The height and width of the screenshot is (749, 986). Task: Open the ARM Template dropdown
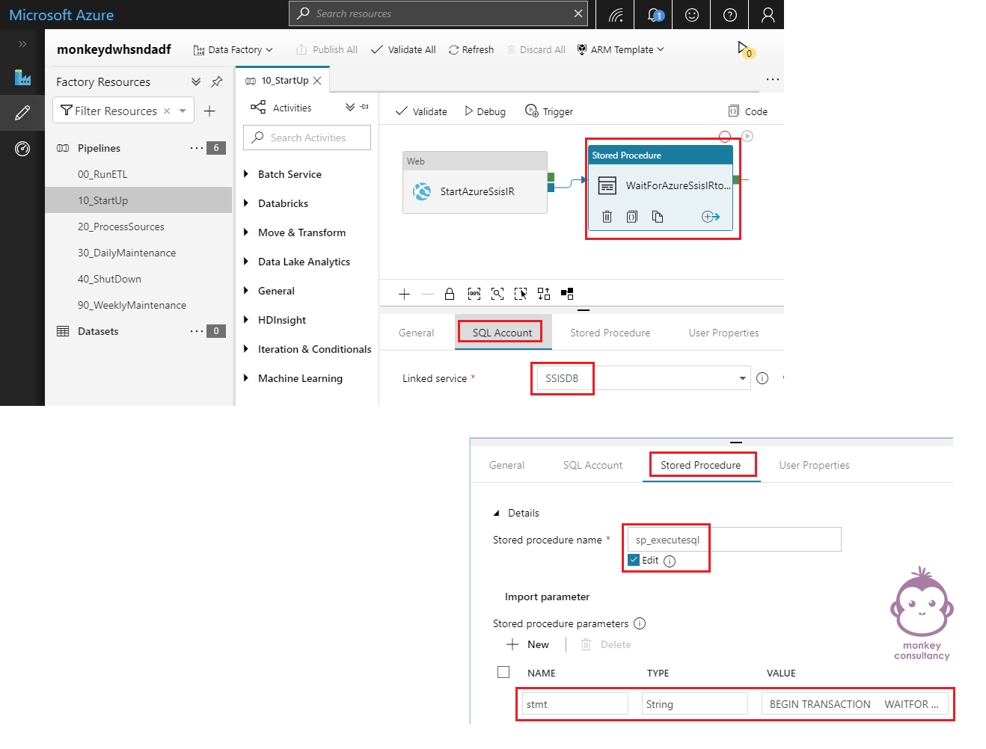tap(620, 49)
